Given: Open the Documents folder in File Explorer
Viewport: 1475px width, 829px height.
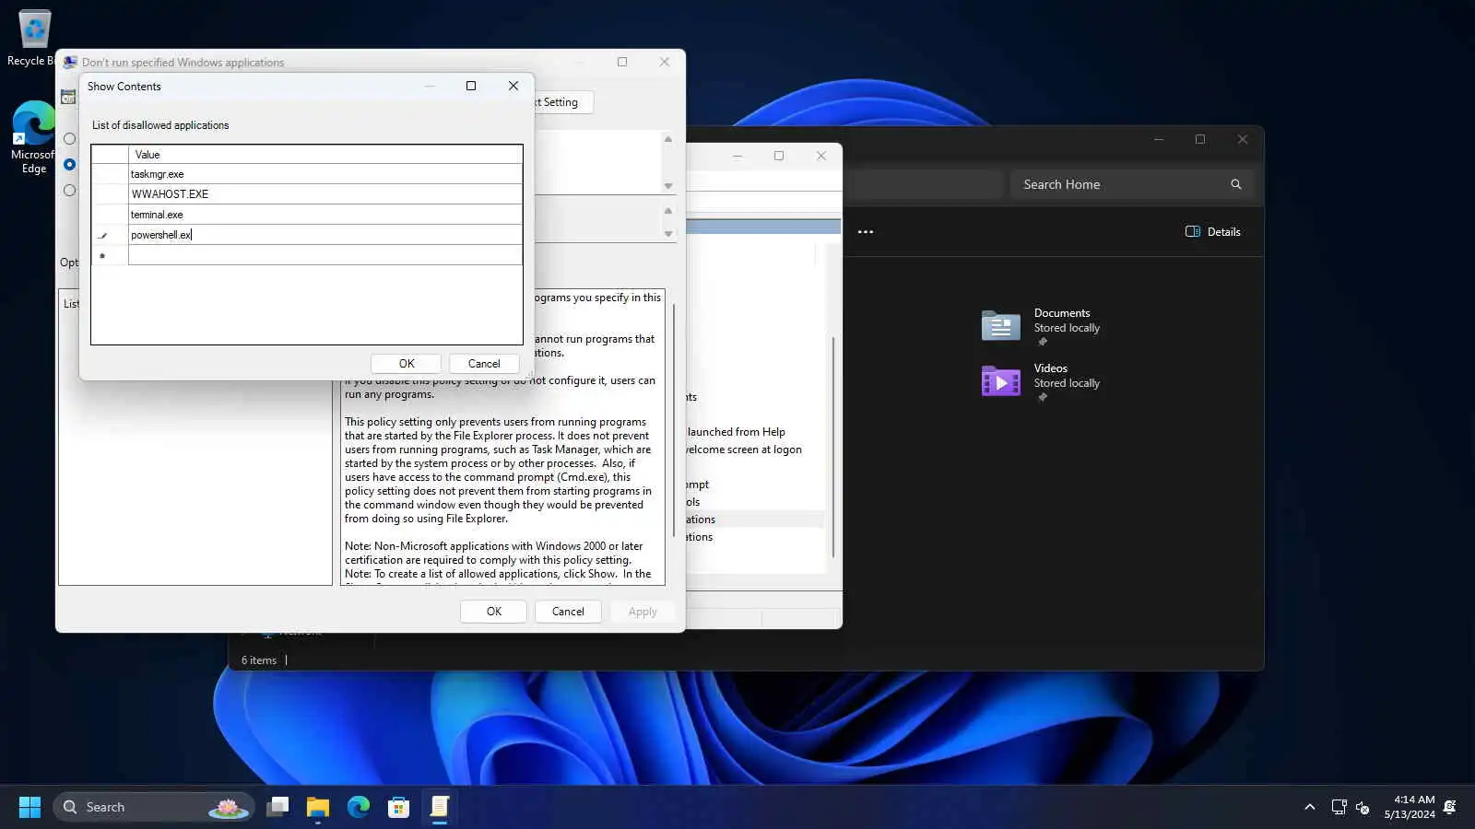Looking at the screenshot, I should tap(1042, 326).
